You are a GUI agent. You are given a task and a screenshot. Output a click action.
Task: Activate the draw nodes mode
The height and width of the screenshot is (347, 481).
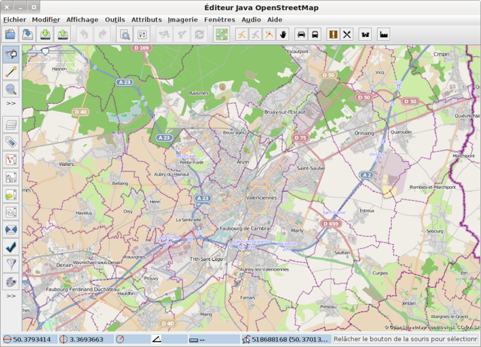coord(11,72)
